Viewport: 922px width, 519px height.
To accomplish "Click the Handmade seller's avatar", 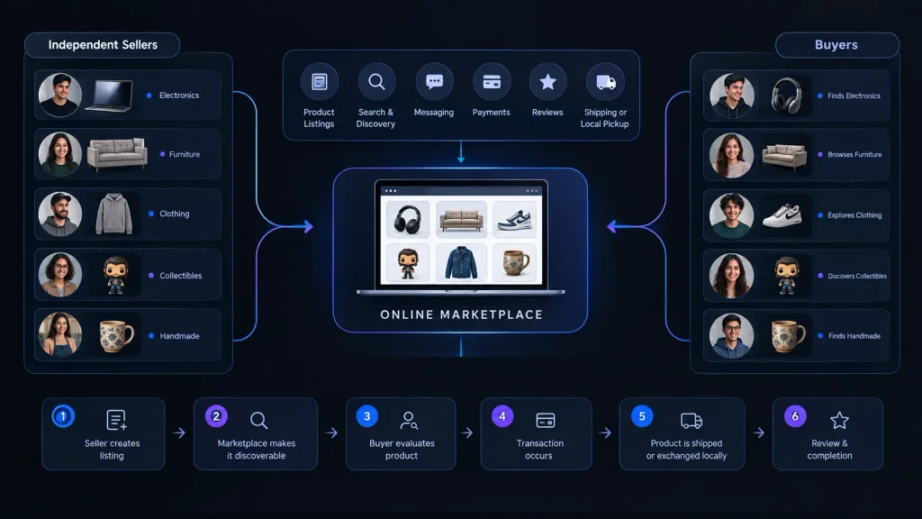I will pos(60,335).
